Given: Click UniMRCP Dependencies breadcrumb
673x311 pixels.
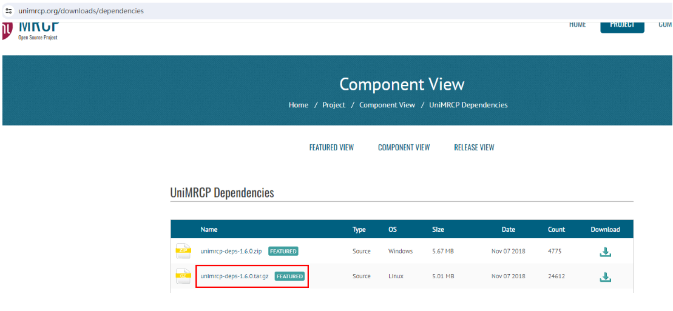Looking at the screenshot, I should coord(468,105).
